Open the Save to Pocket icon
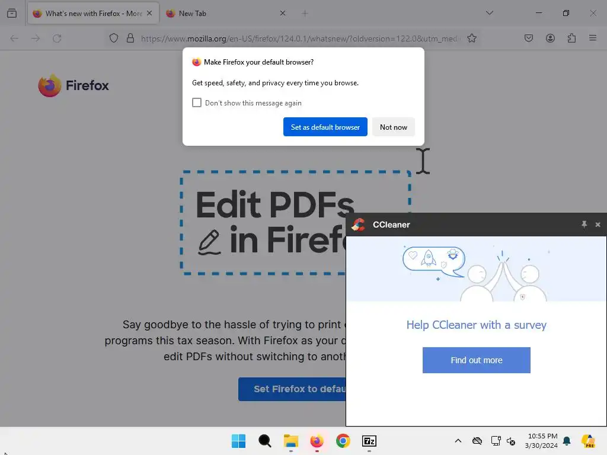 click(x=528, y=38)
